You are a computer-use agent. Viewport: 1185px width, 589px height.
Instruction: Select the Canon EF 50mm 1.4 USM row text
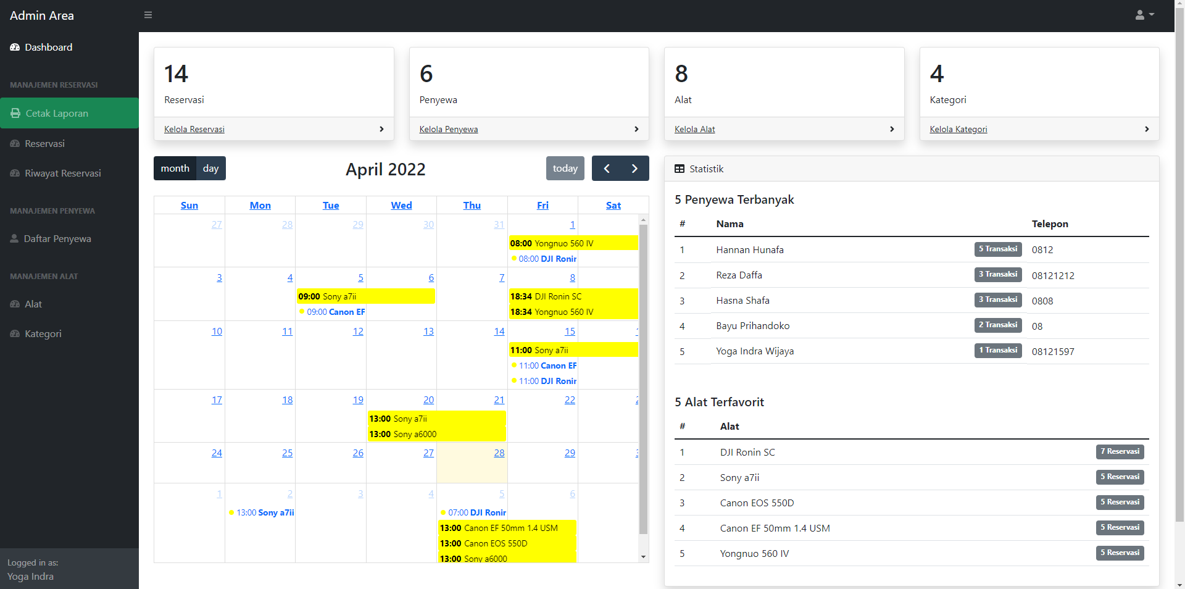(775, 528)
